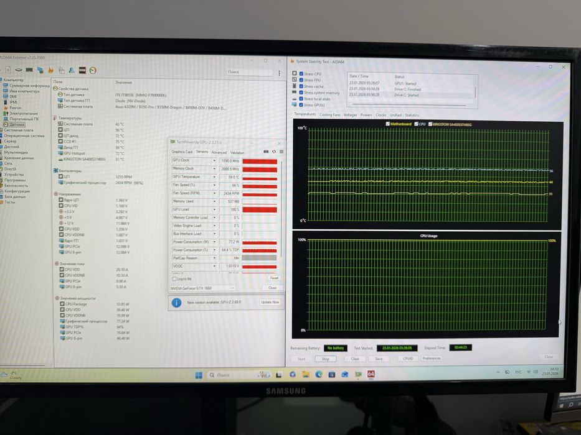The height and width of the screenshot is (435, 581).
Task: Toggle the Stress system memory checkbox
Action: [301, 93]
